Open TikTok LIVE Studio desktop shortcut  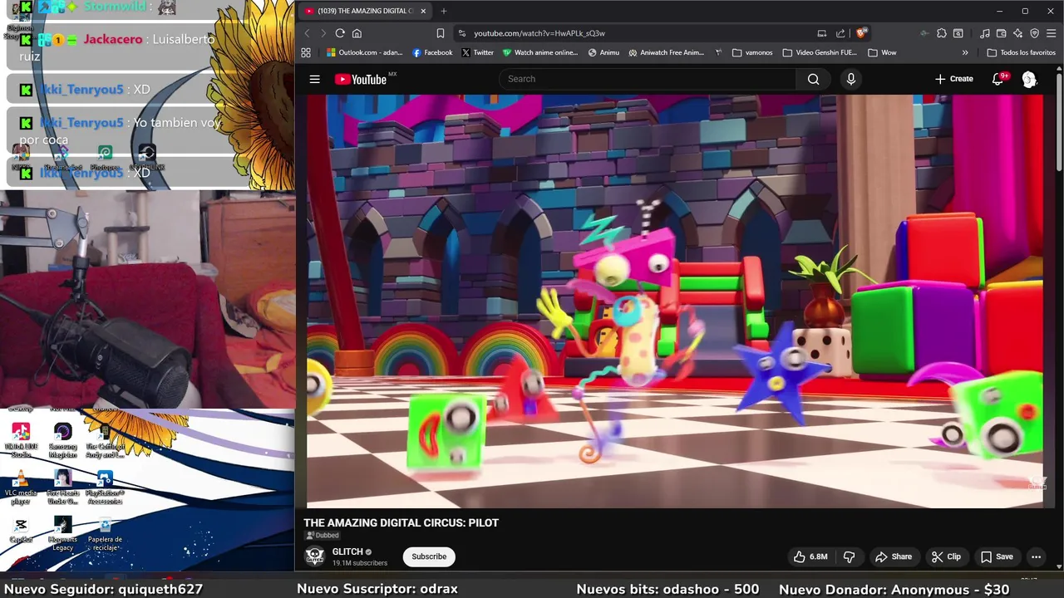pyautogui.click(x=21, y=439)
